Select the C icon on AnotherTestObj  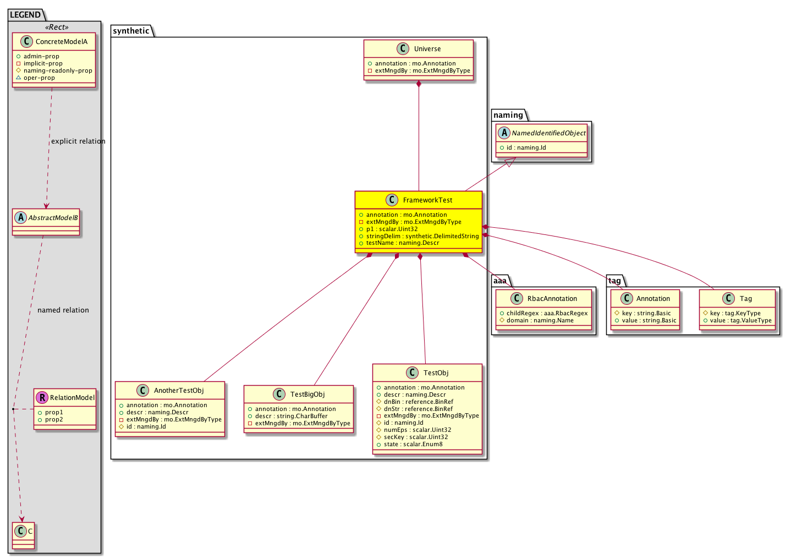142,391
